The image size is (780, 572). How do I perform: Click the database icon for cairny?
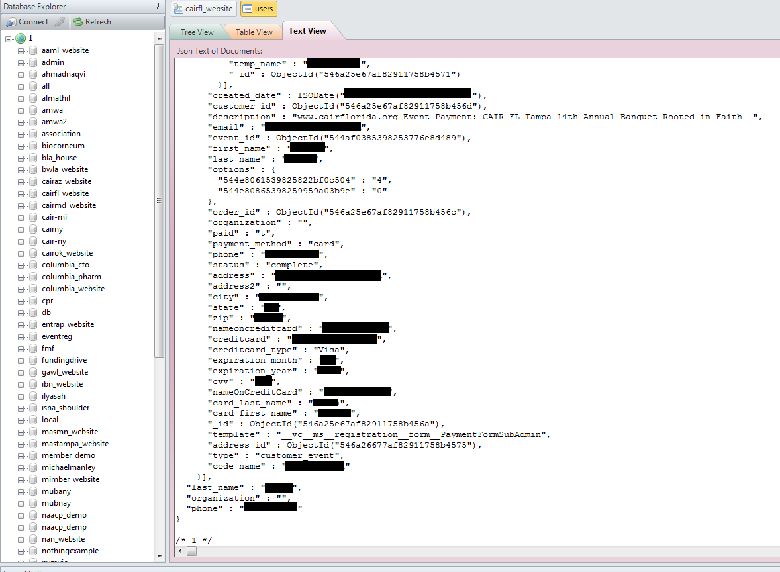(33, 229)
